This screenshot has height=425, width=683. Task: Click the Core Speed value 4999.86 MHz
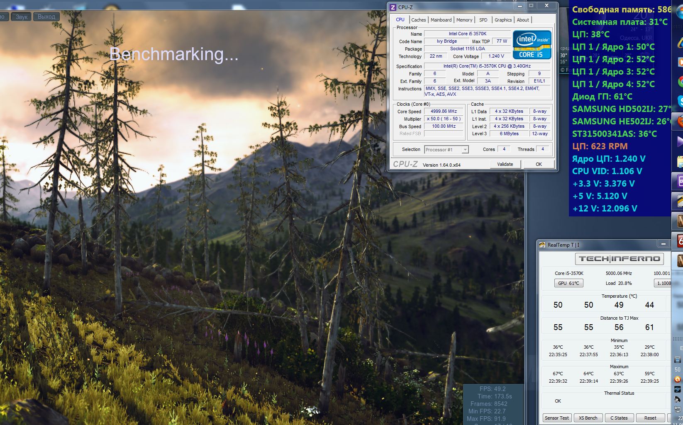[444, 111]
